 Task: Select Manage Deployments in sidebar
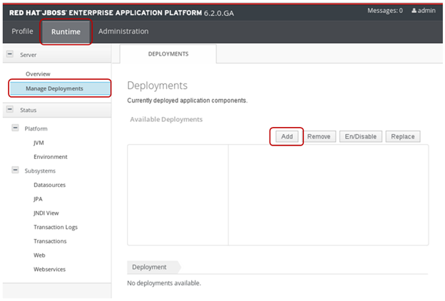pos(54,88)
